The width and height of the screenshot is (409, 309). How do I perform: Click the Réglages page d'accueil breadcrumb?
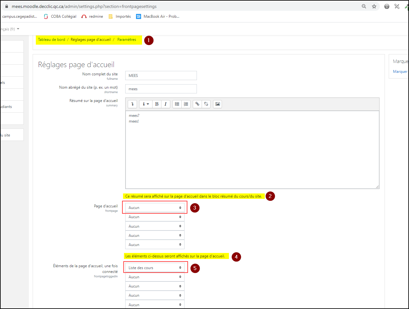tap(91, 40)
